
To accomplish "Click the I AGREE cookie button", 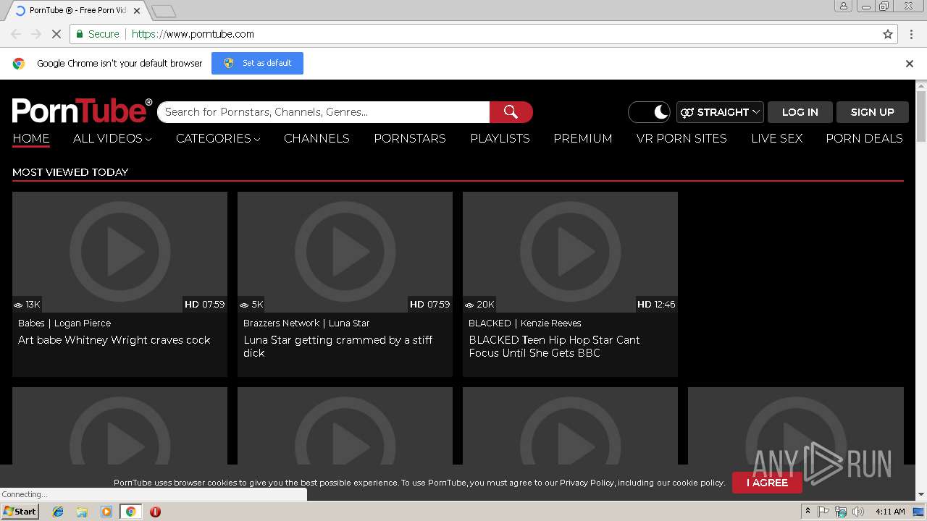I will click(x=767, y=483).
